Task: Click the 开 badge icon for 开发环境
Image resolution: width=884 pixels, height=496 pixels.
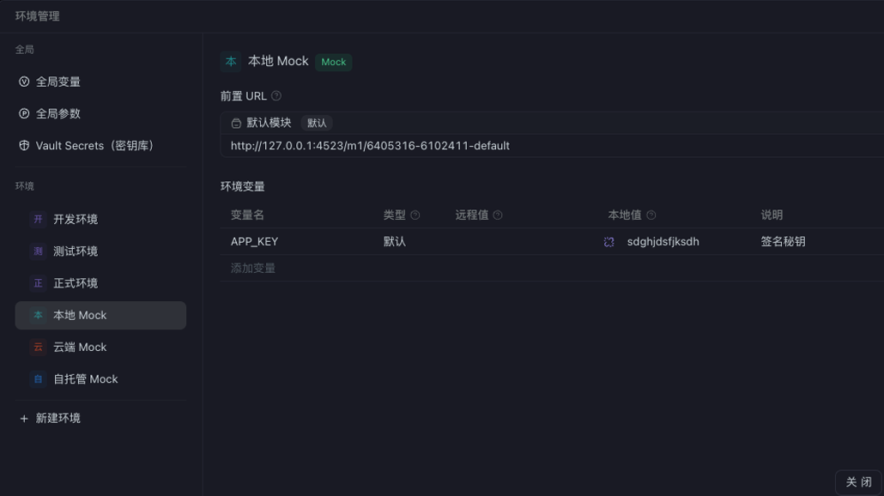Action: pos(38,220)
